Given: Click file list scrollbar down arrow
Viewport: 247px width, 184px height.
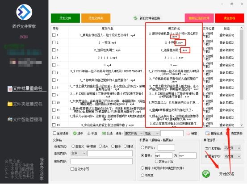Looking at the screenshot, I should pos(242,125).
